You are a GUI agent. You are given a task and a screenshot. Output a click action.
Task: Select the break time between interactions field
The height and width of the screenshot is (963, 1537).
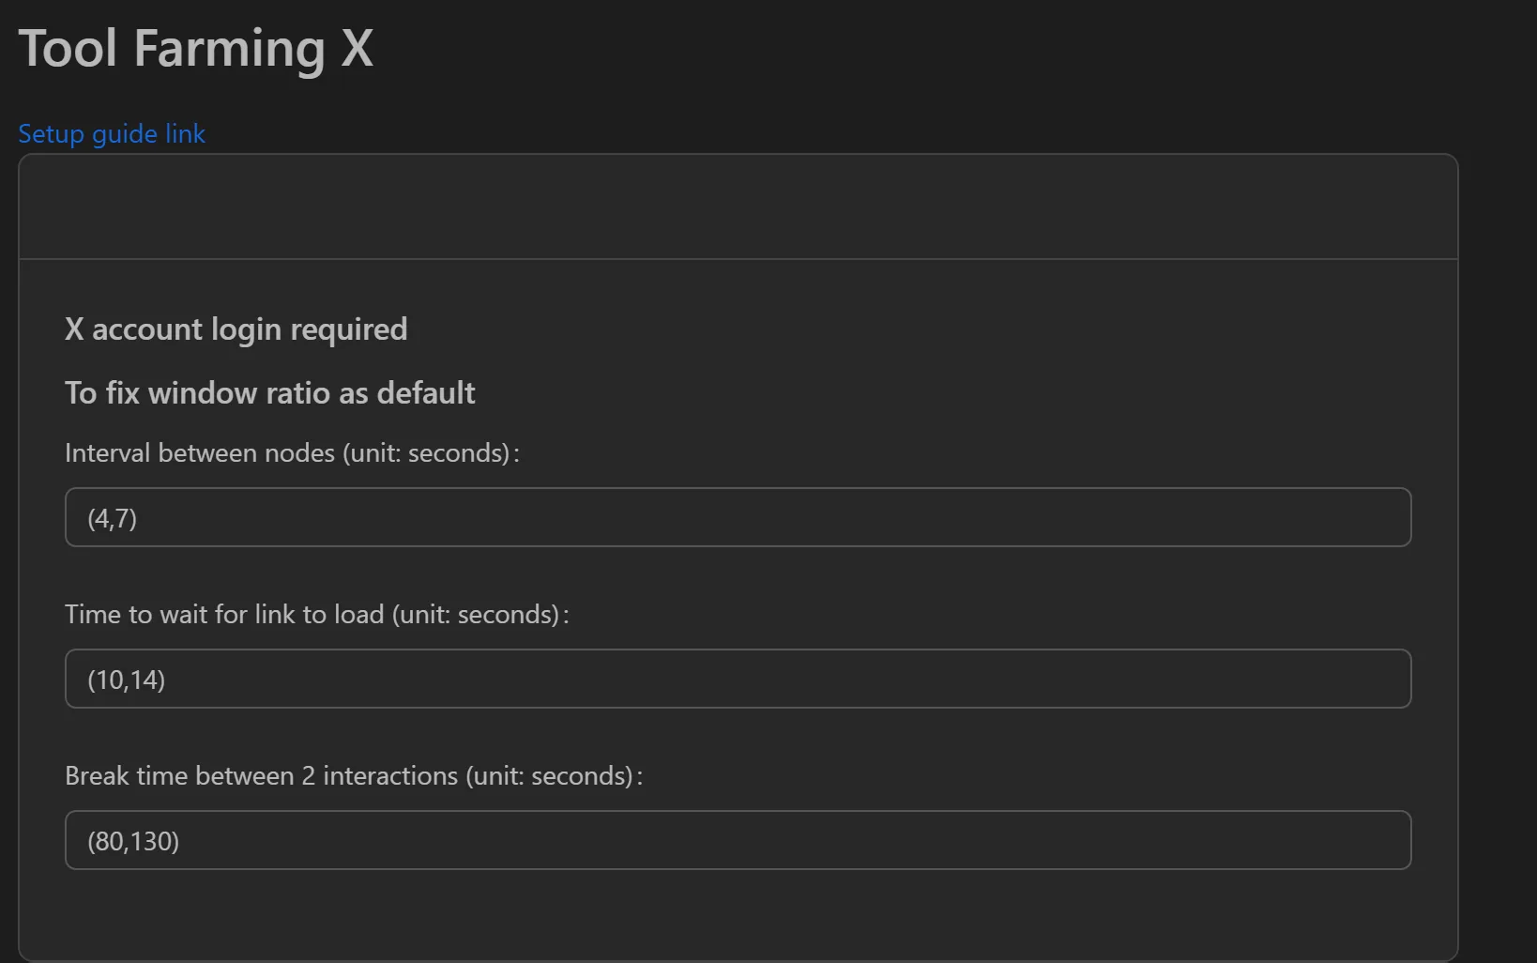coord(738,840)
